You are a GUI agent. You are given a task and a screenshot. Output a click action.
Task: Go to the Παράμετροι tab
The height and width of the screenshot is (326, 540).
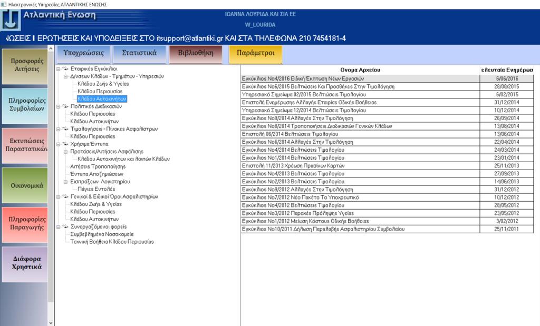click(x=256, y=54)
